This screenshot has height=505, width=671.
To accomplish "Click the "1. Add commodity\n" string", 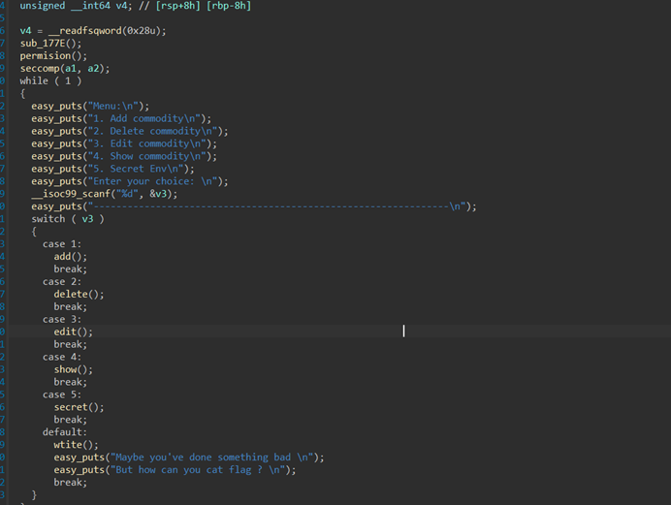I will (146, 118).
